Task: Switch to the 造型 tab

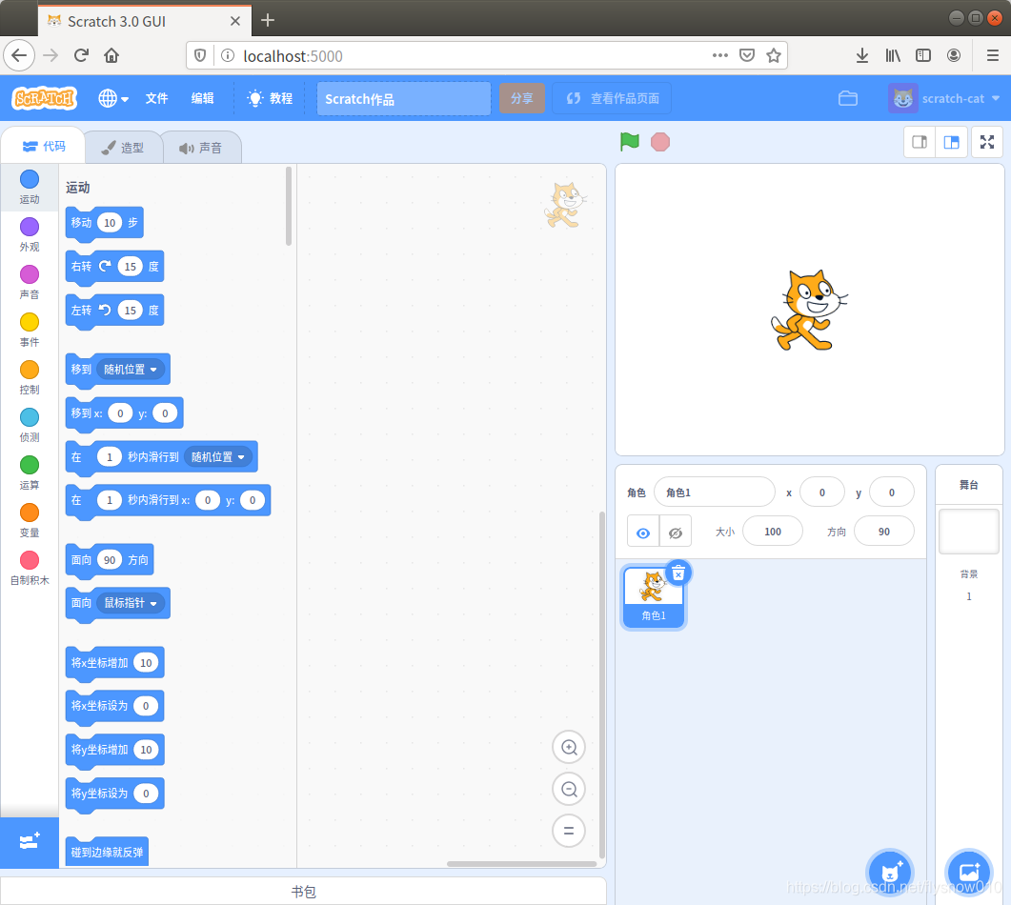Action: (x=123, y=148)
